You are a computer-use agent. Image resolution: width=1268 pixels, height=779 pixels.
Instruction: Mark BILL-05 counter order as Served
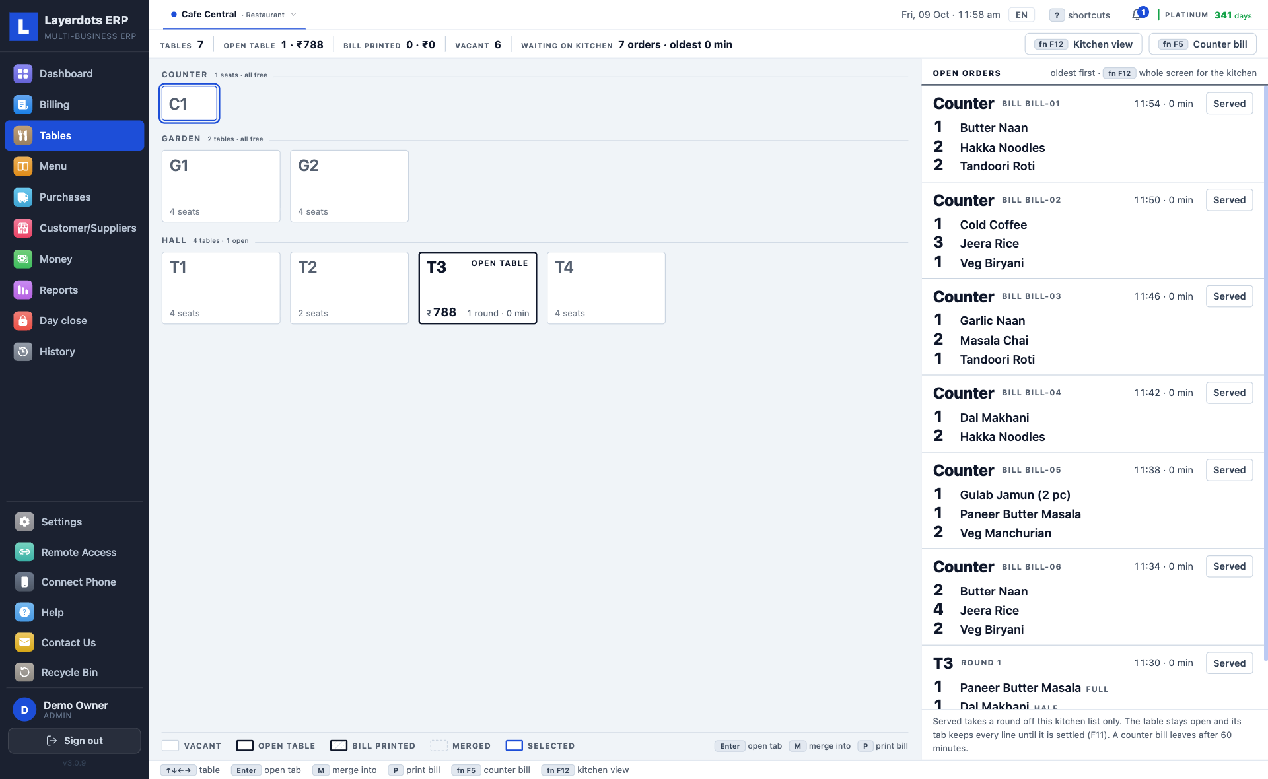[x=1229, y=470]
